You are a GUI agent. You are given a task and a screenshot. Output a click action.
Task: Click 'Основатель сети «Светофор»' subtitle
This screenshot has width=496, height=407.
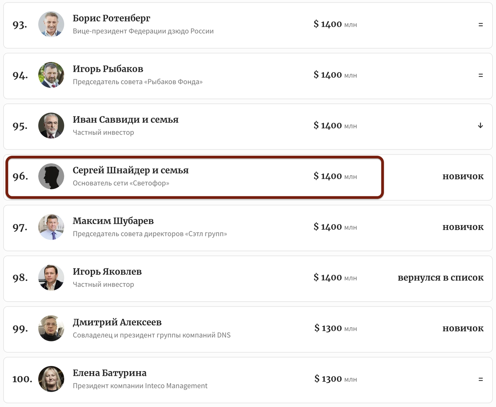[x=121, y=183]
